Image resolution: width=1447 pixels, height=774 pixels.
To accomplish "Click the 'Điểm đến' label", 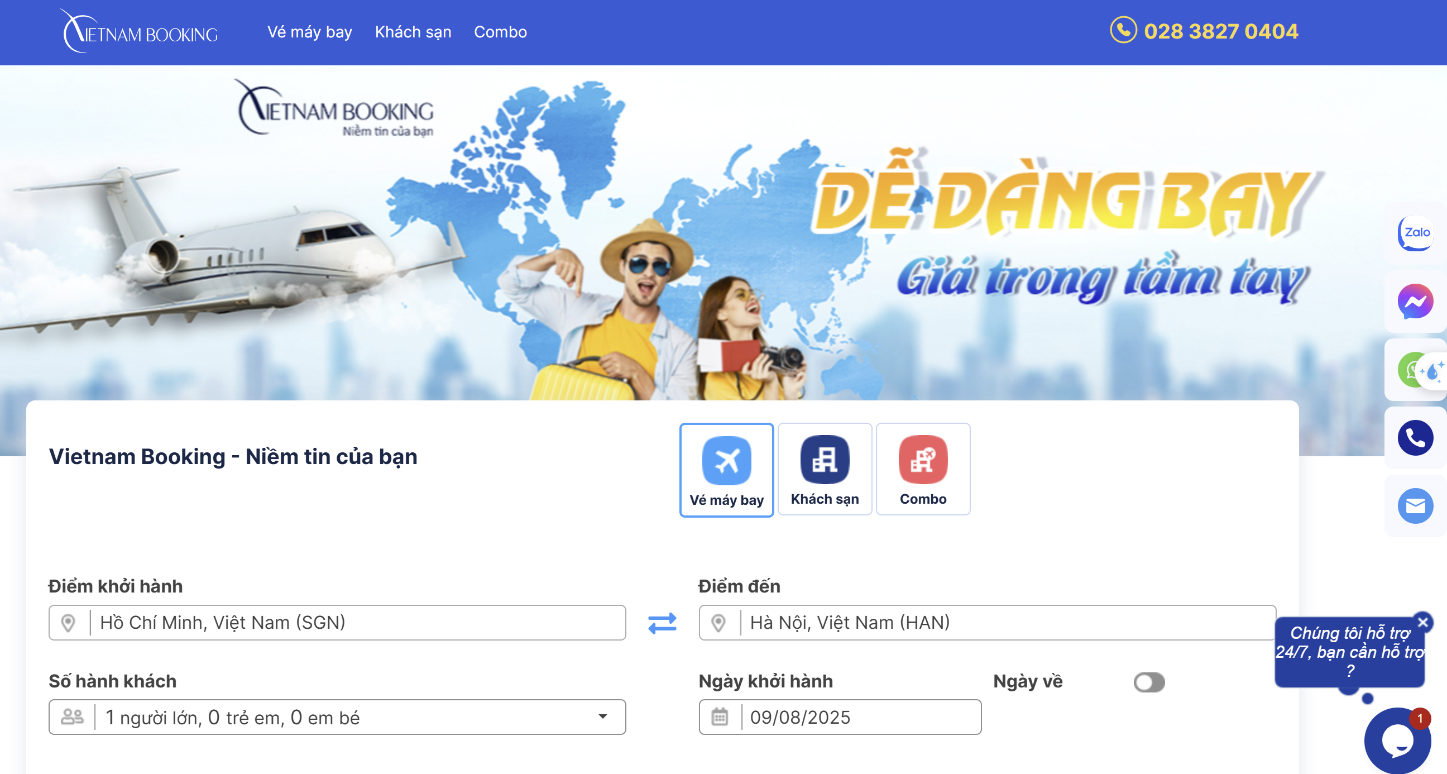I will tap(739, 587).
